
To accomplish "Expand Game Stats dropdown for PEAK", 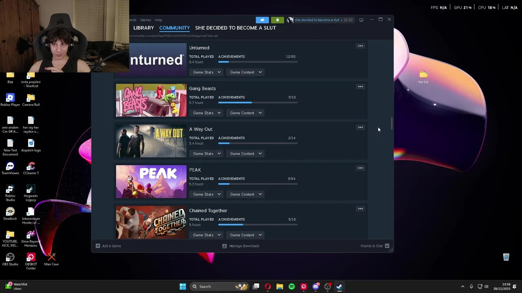I will [x=207, y=194].
